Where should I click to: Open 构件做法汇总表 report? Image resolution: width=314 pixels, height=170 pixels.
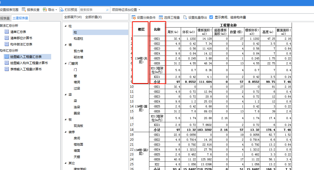click(21, 44)
